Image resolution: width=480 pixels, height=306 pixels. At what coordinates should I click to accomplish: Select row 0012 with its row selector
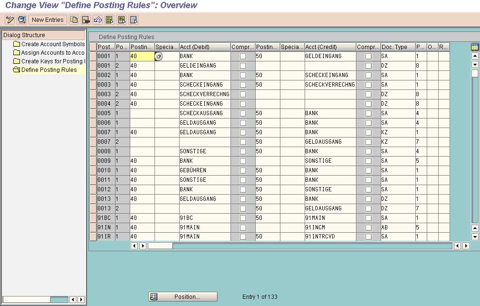coord(93,189)
